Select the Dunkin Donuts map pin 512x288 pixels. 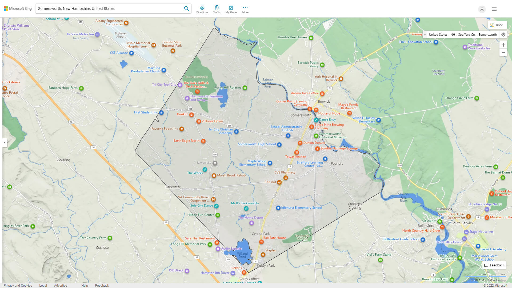coord(300,143)
